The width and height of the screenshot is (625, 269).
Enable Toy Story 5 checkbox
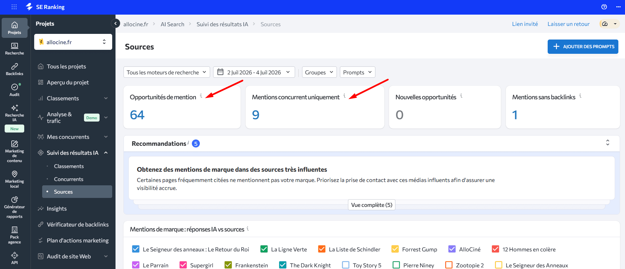pos(346,265)
